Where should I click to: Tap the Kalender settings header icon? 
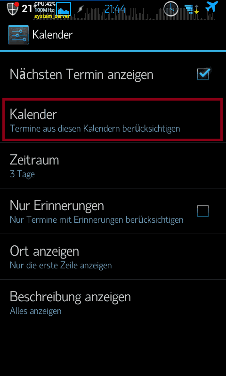18,35
